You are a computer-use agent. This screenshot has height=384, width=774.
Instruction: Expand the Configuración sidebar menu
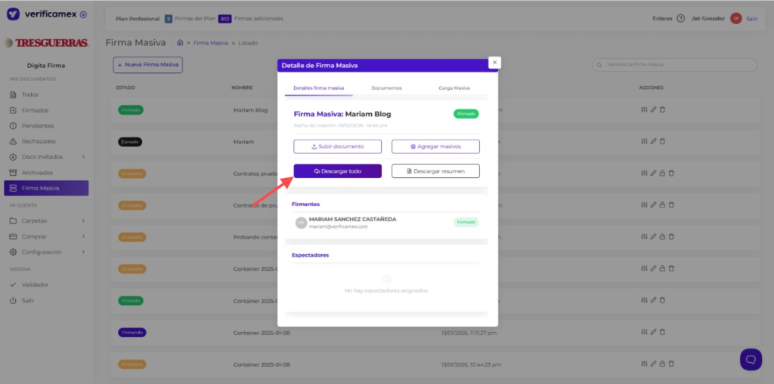click(x=82, y=252)
